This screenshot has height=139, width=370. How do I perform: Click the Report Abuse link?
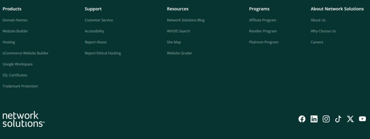(x=95, y=42)
